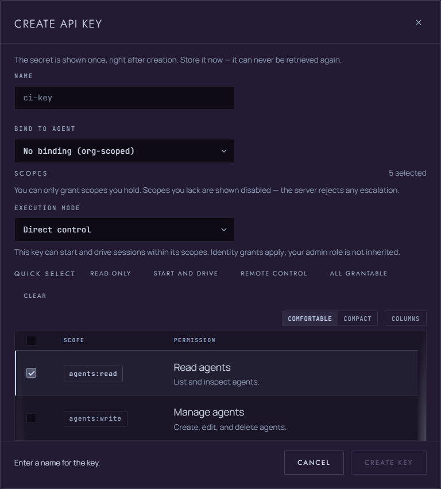Close the Create API Key dialog
Image resolution: width=441 pixels, height=489 pixels.
coord(418,22)
